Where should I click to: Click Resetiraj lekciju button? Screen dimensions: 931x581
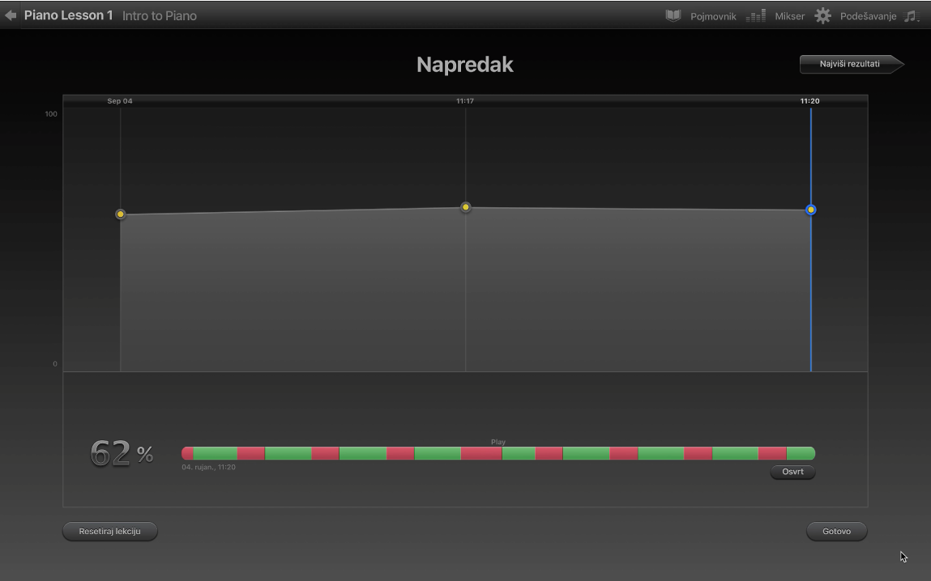[x=110, y=531]
